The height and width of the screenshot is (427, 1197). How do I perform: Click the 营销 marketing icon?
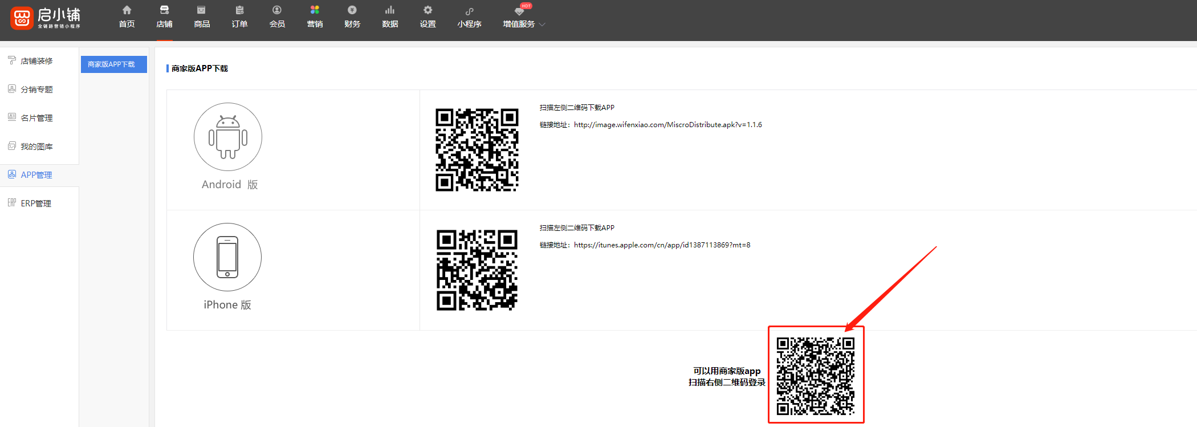point(315,10)
